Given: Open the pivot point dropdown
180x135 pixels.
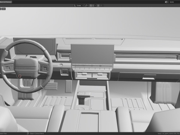Looking at the screenshot, I should 87,6.
